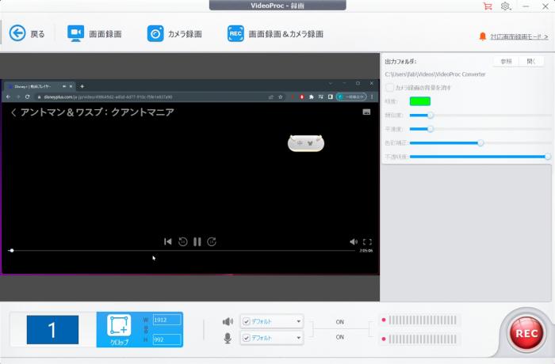Toggle the speaker device checkbox
Screen dimensions: 555x364
tap(247, 321)
